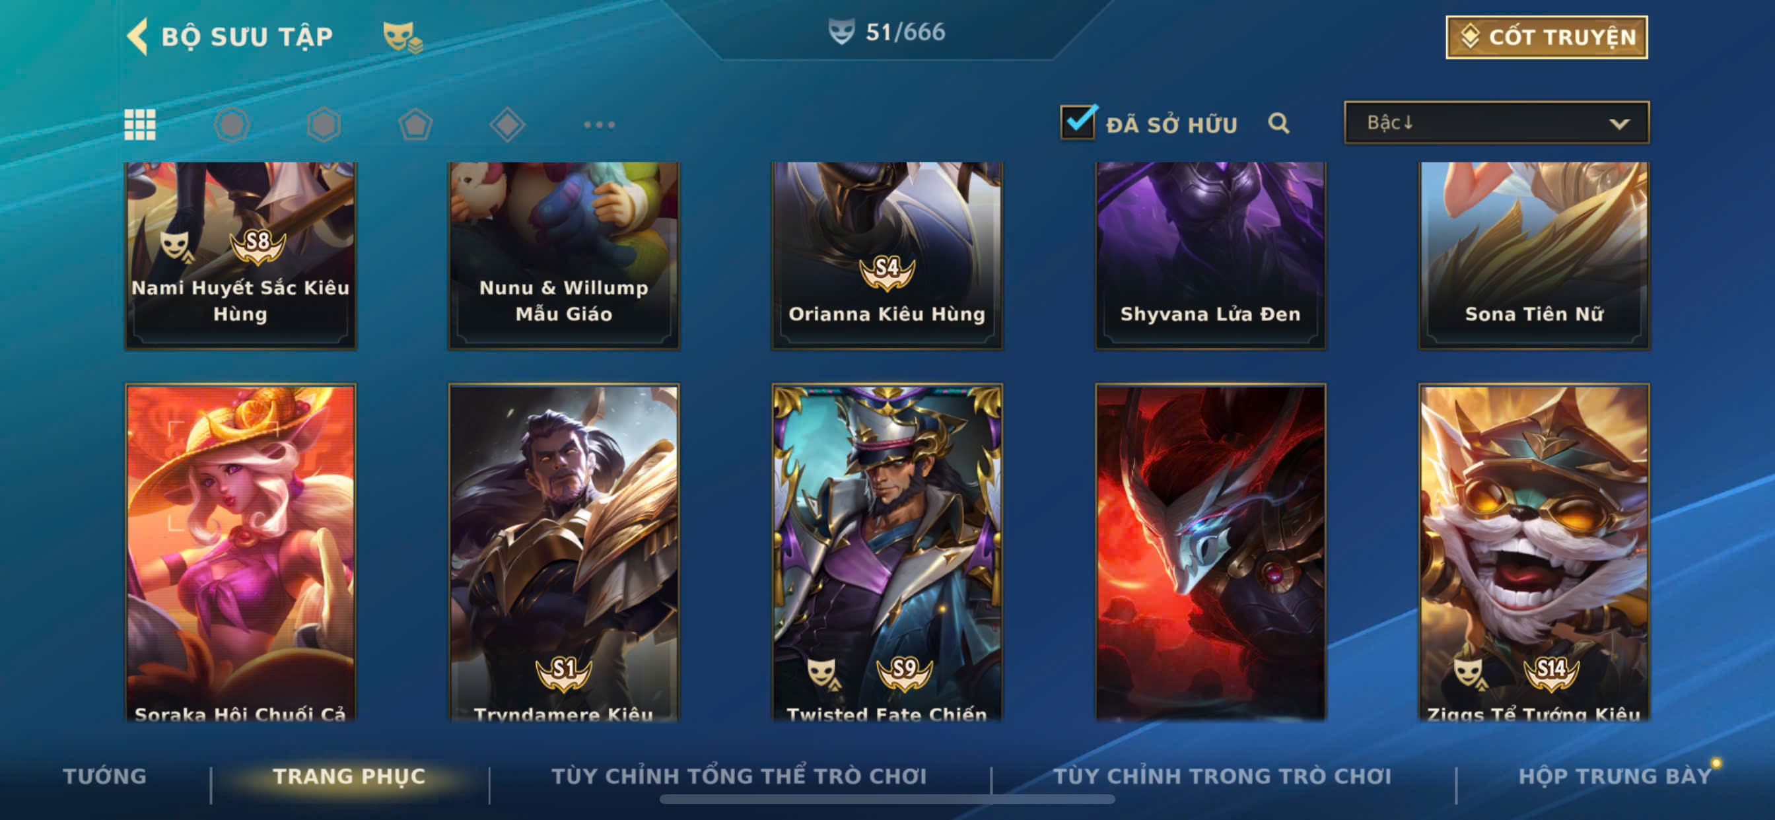This screenshot has height=820, width=1775.
Task: Filter skins by diamond rarity tier icon
Action: (x=507, y=125)
